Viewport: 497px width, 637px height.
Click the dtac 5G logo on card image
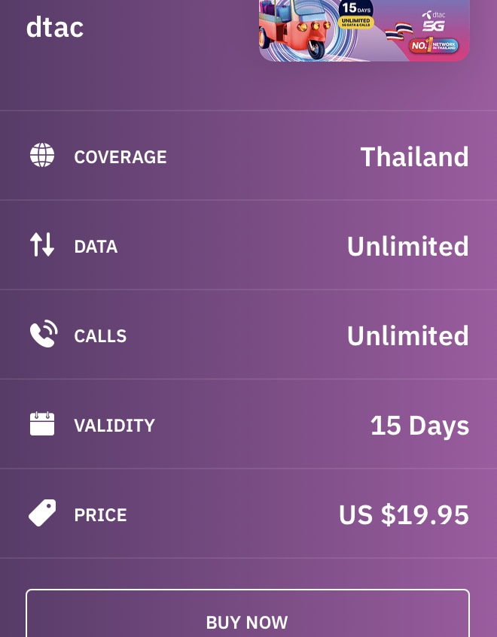[434, 22]
